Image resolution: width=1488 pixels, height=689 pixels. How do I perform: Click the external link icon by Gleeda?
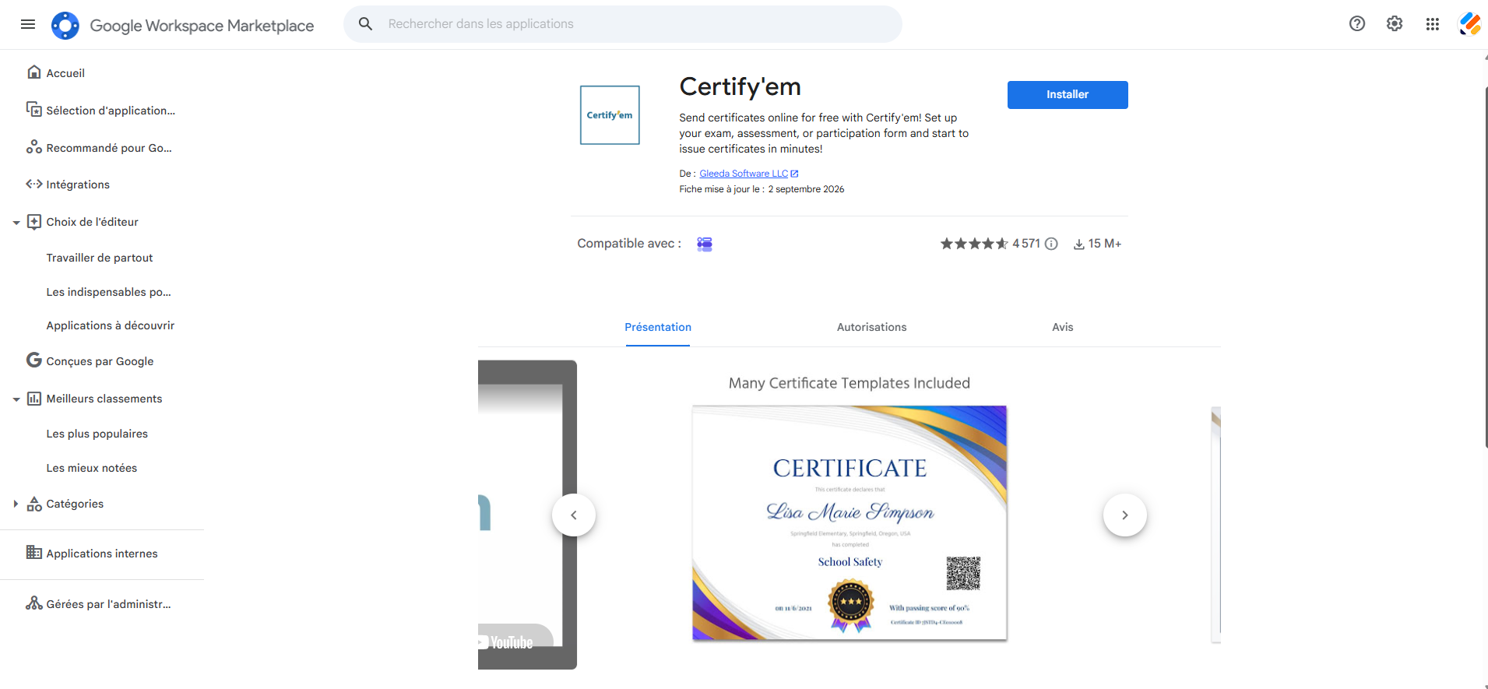(794, 174)
